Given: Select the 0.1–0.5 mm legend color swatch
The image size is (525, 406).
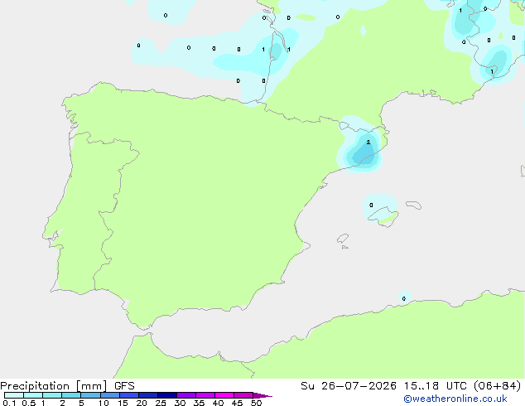Looking at the screenshot, I should click(14, 395).
